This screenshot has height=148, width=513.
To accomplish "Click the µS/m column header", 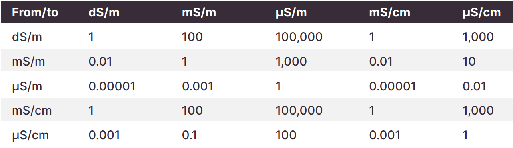I will (291, 12).
